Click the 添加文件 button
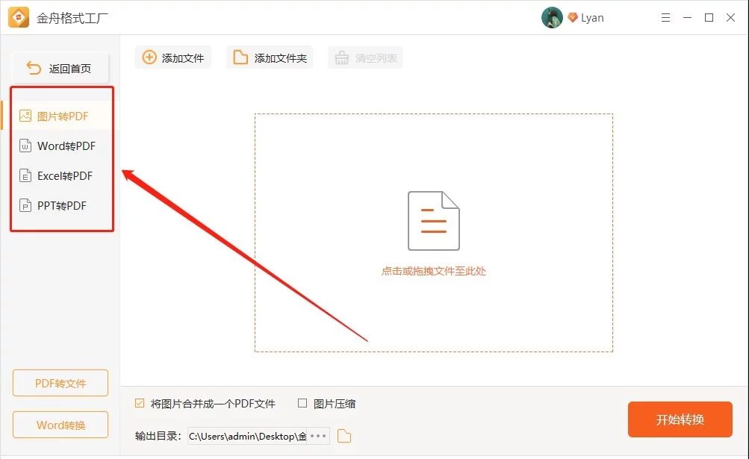Screen dimensions: 749x459 click(173, 57)
